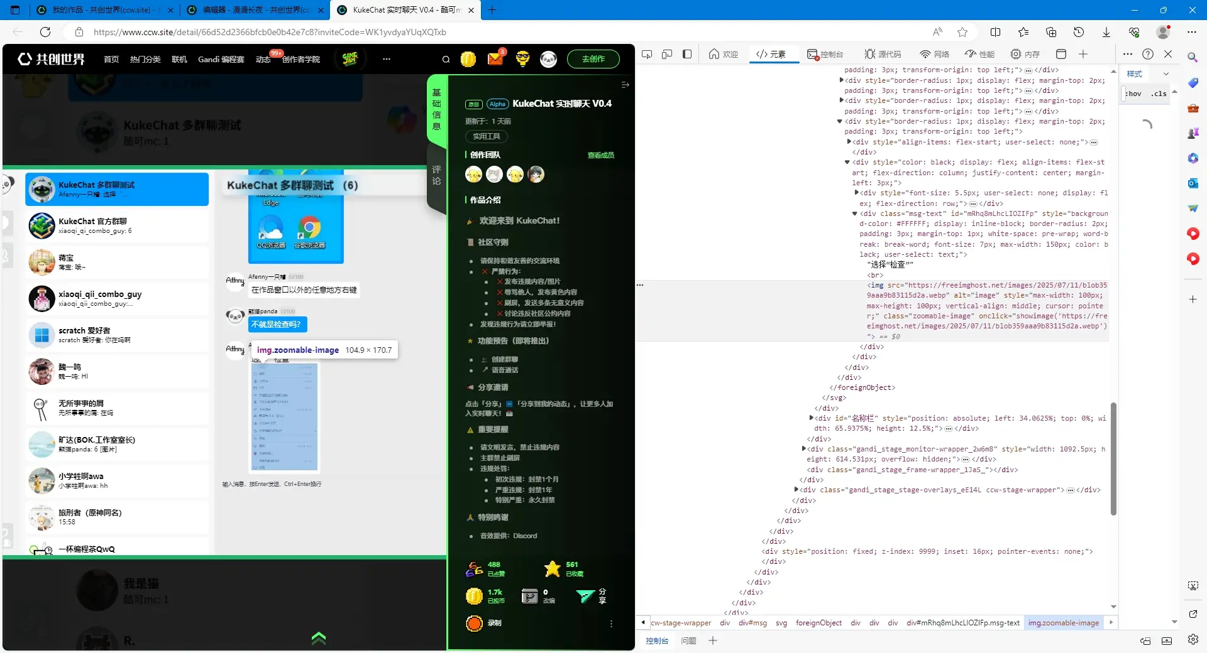Select KukeChat 官方群聊 chat row

click(117, 226)
